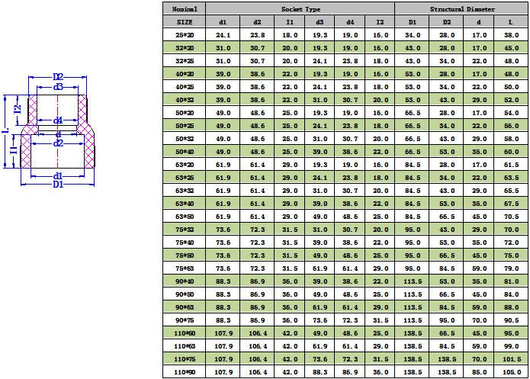530x379 pixels.
Task: Select the 101.5 value in L column
Action: click(511, 358)
